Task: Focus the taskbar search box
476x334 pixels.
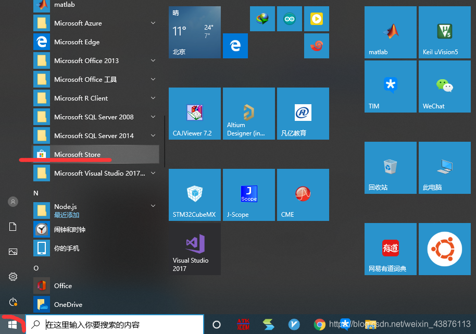Action: click(x=115, y=325)
